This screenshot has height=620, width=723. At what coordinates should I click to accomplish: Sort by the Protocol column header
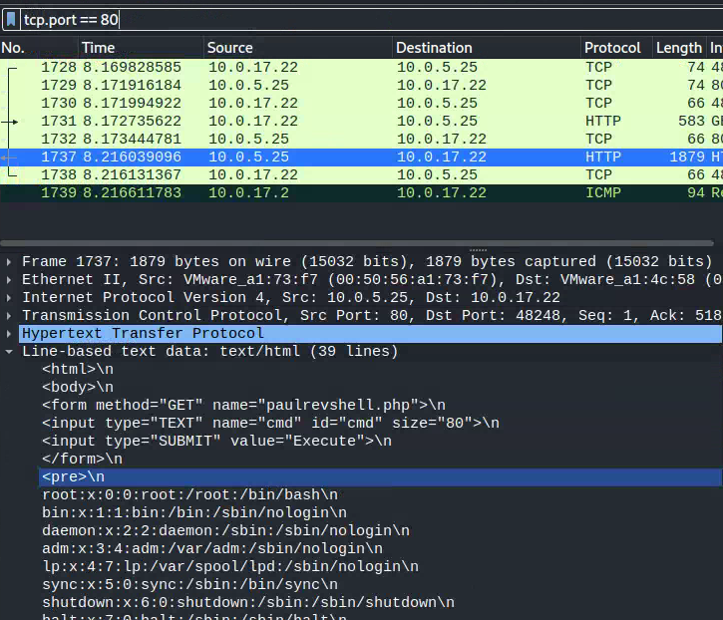tap(612, 48)
